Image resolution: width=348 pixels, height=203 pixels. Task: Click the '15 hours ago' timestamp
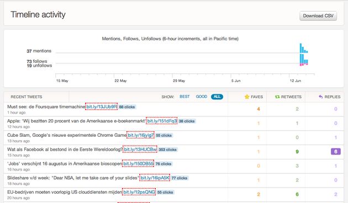coord(18,155)
